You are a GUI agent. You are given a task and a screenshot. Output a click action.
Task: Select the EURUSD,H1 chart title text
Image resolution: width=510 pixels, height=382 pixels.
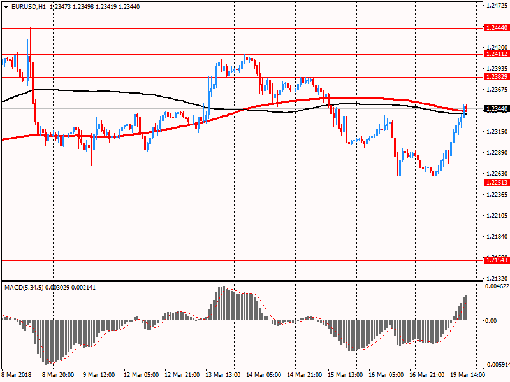[29, 7]
